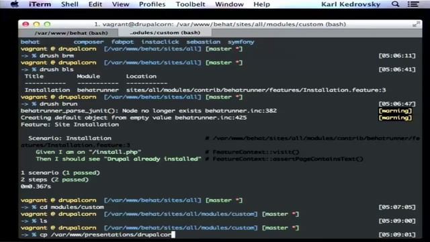Click 'Scenario: Installation' line
The width and height of the screenshot is (430, 242).
pyautogui.click(x=70, y=138)
